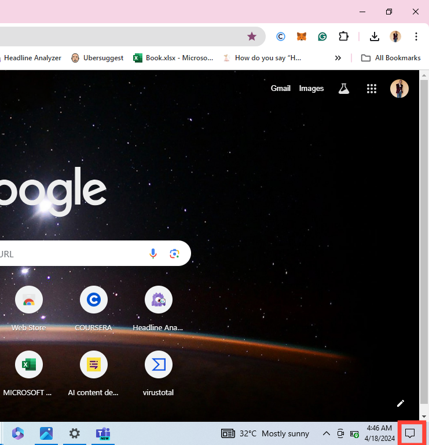Open Photos app in taskbar
Viewport: 429px width, 445px height.
pyautogui.click(x=46, y=433)
